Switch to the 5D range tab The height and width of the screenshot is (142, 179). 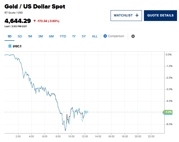[20, 36]
